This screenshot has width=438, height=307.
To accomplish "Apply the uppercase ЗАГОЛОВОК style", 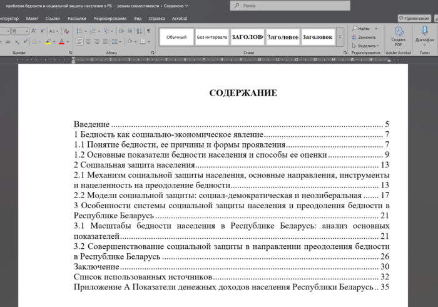I will [x=248, y=37].
